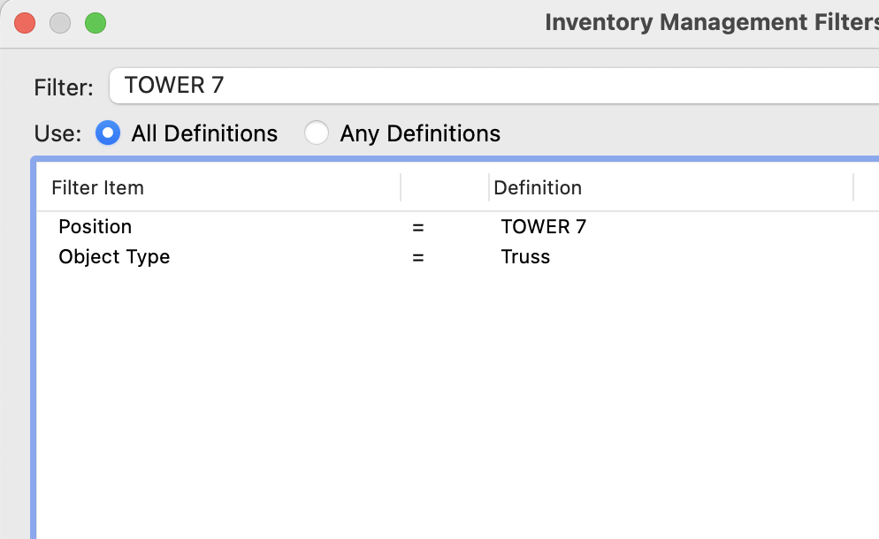Click divider left of Definition column header
879x539 pixels.
point(489,187)
